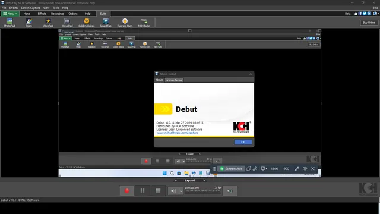Click the green Screenshot button
Image resolution: width=380 pixels, height=214 pixels.
[231, 169]
